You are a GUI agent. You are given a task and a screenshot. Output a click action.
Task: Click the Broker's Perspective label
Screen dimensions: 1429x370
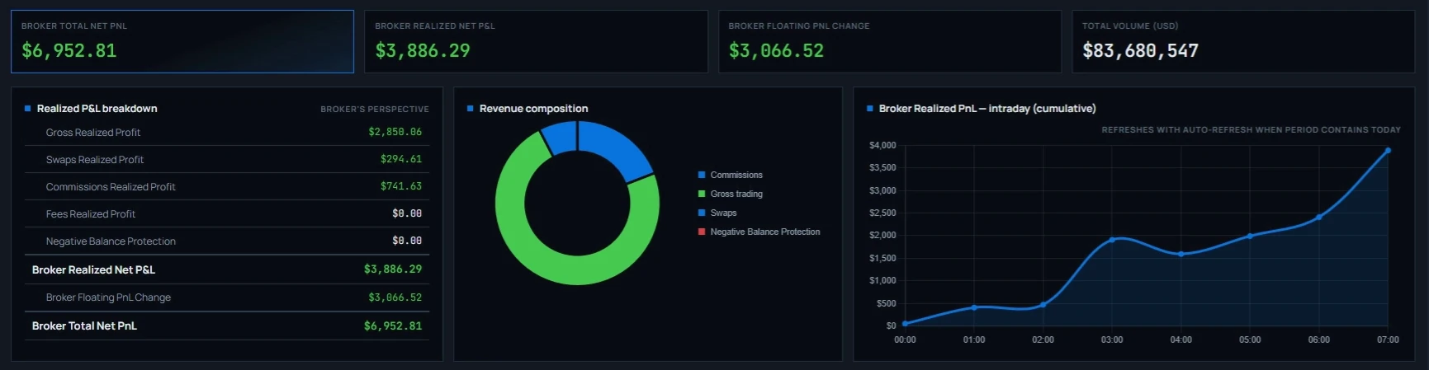(x=375, y=109)
